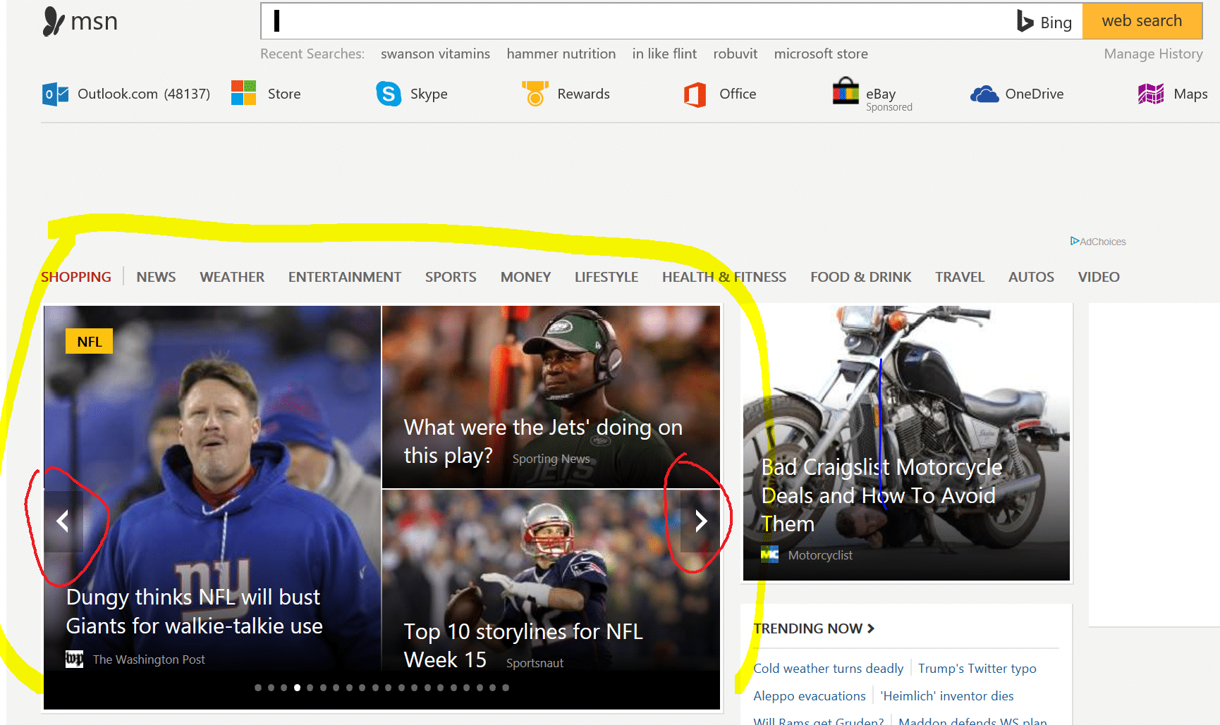This screenshot has height=725, width=1220.
Task: Open the TRAVEL tab
Action: tap(959, 277)
